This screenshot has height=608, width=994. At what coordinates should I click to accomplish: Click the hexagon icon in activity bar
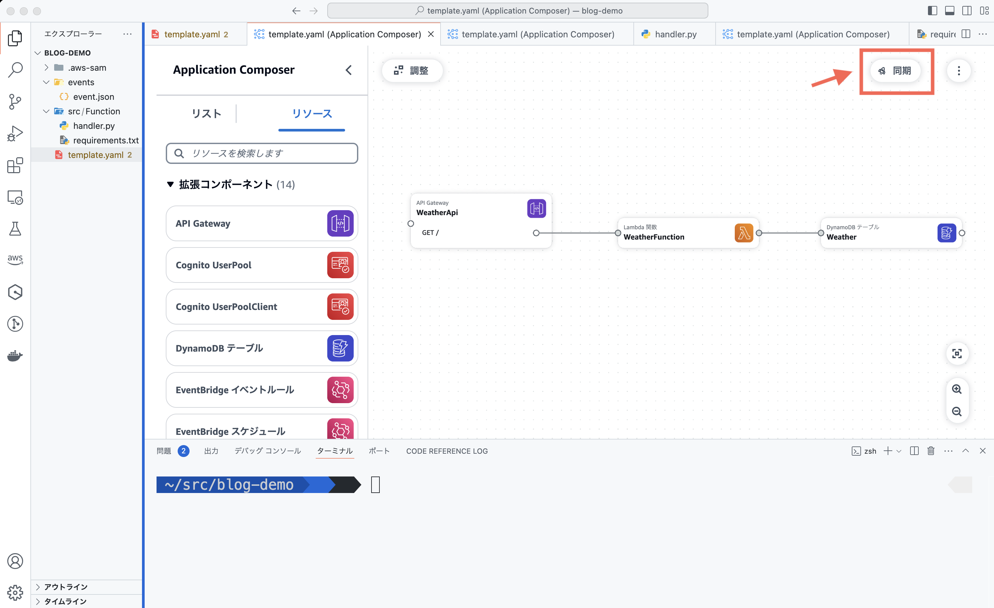click(x=15, y=292)
